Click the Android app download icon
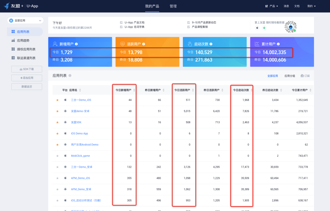 [x=264, y=28]
